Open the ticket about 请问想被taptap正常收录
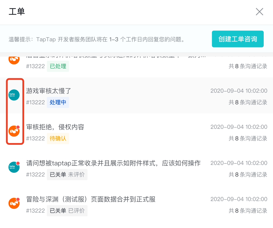Viewport: 273px width, 228px height. point(113,163)
